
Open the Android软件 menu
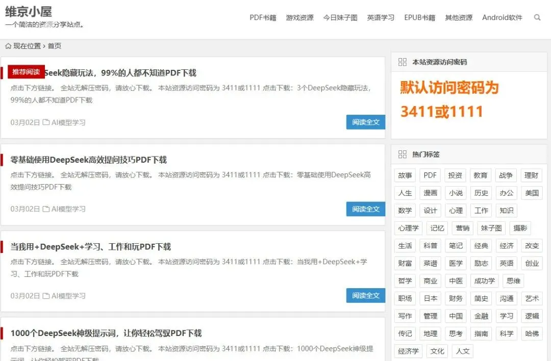click(502, 17)
